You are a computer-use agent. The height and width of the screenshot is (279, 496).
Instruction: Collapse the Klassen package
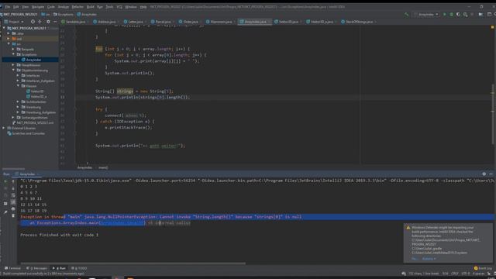click(x=18, y=86)
